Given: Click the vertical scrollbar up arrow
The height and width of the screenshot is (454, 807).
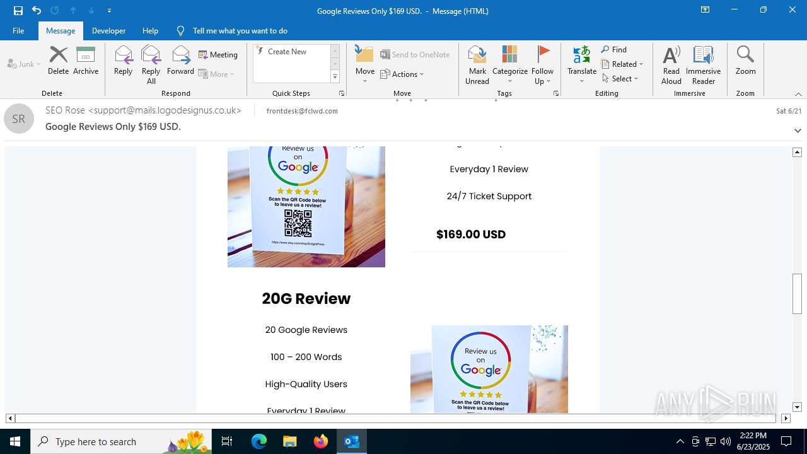Looking at the screenshot, I should point(797,152).
